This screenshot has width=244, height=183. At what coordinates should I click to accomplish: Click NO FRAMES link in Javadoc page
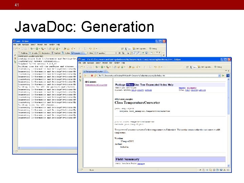click(x=191, y=88)
